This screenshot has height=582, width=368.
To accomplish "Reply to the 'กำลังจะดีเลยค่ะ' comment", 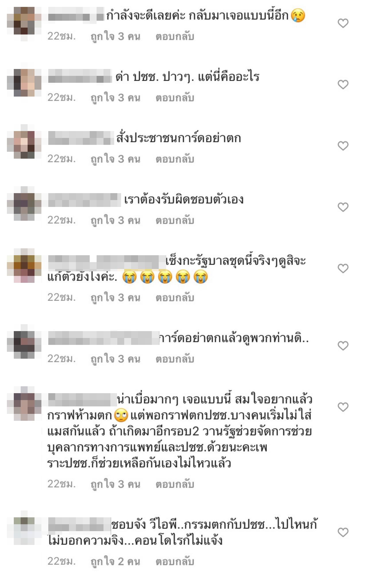I will point(175,37).
